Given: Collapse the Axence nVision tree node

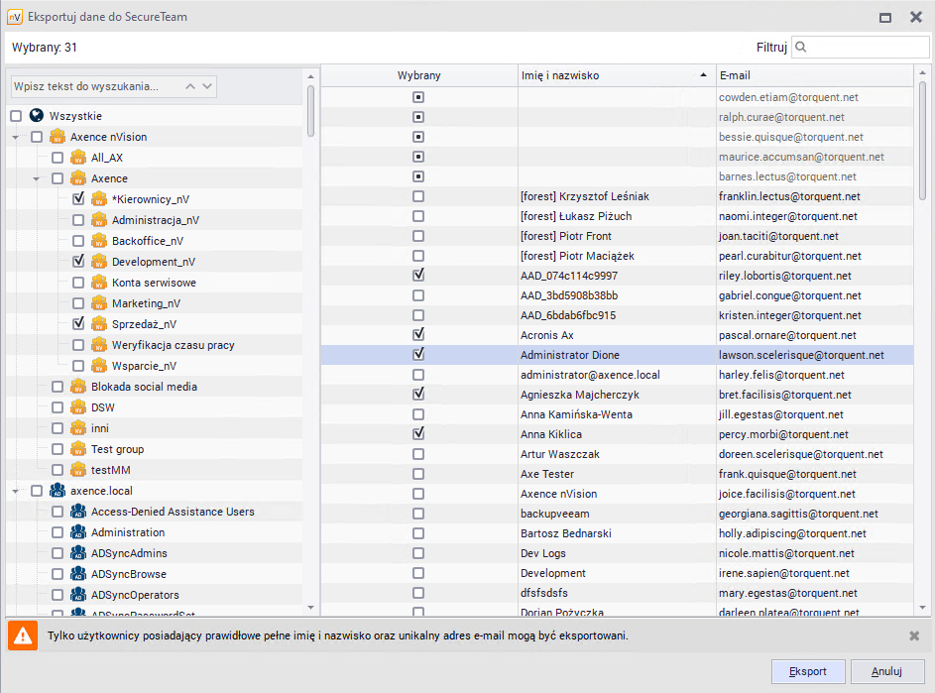Looking at the screenshot, I should click(x=16, y=137).
